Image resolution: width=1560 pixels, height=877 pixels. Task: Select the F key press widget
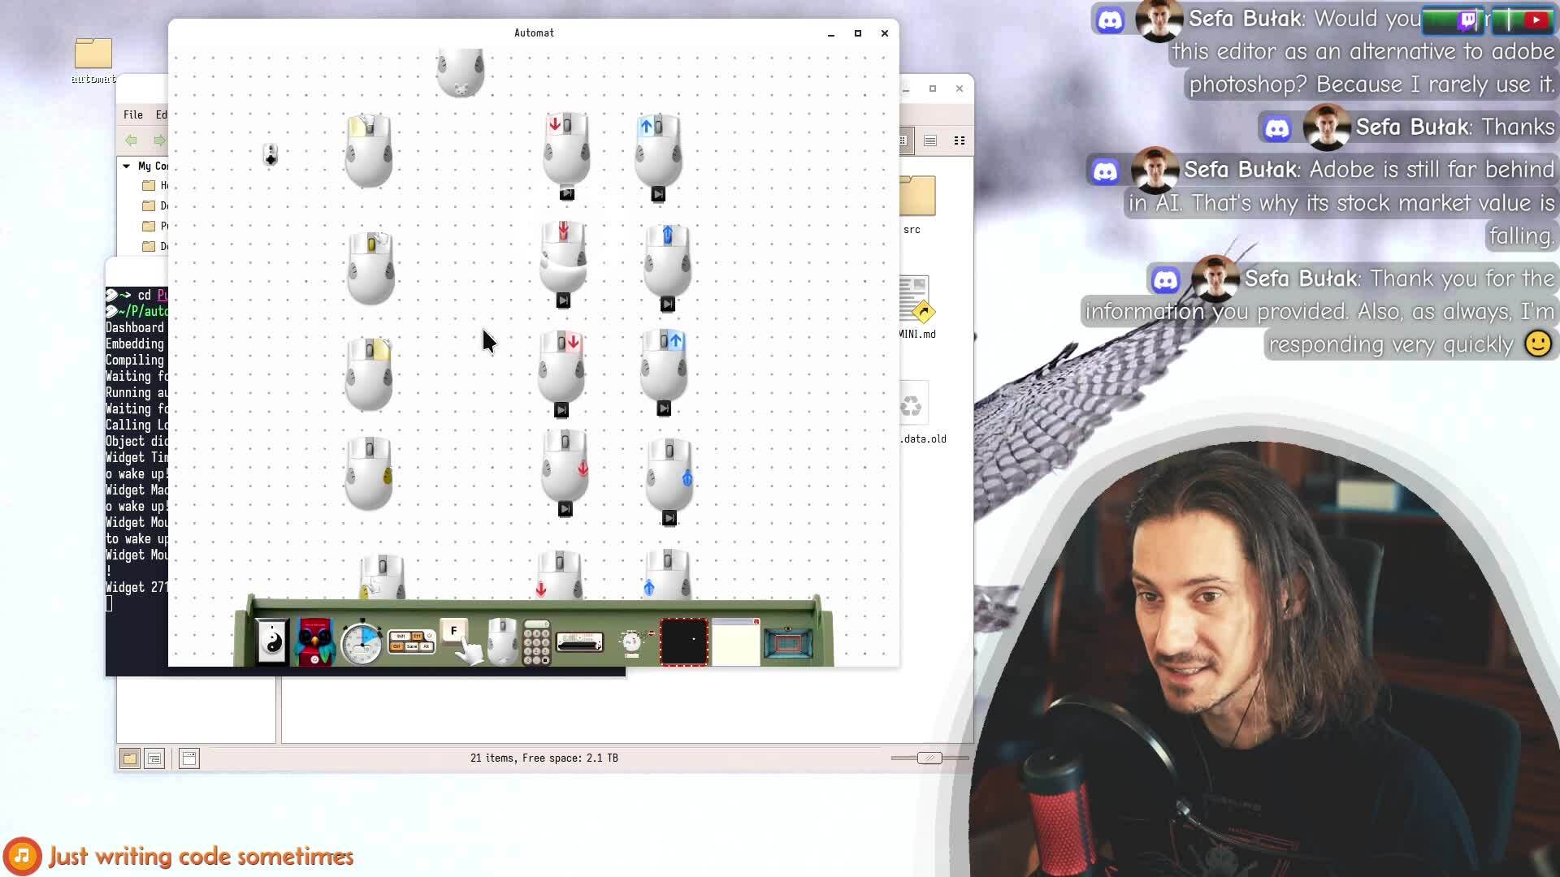[x=454, y=631]
